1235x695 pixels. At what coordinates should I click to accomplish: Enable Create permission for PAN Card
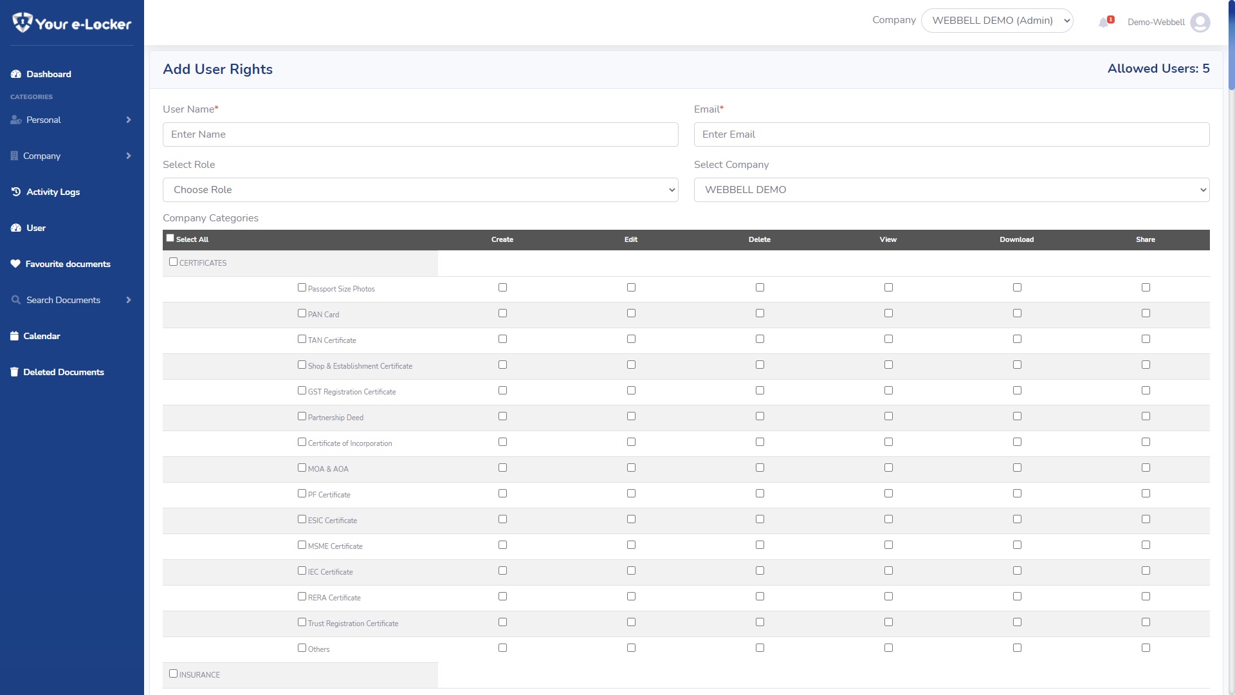[x=502, y=313]
